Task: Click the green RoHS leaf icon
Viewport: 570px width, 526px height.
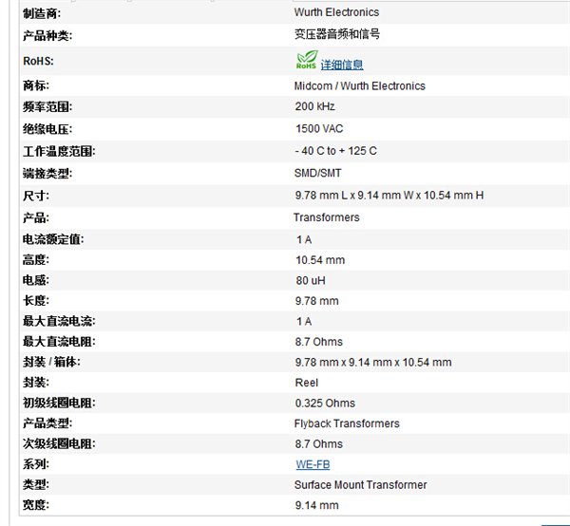Action: coord(306,62)
